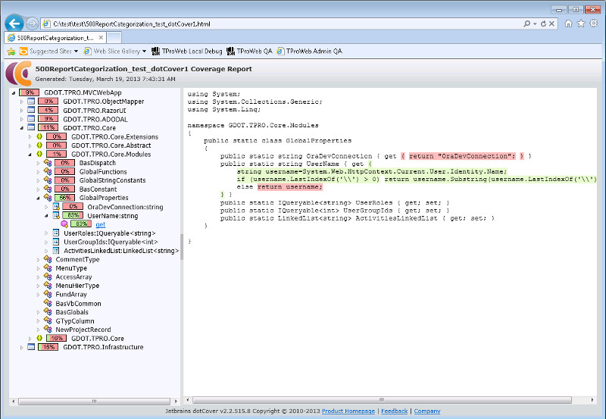Expand the GDOT.TPRO.ObjectMapper node
The image size is (606, 419).
(x=22, y=102)
